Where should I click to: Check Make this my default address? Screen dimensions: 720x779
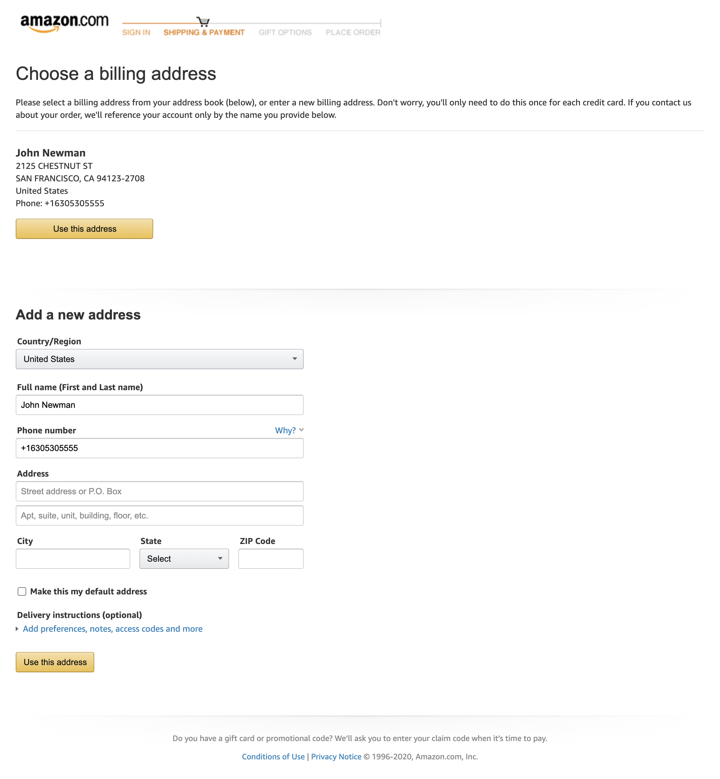point(22,591)
